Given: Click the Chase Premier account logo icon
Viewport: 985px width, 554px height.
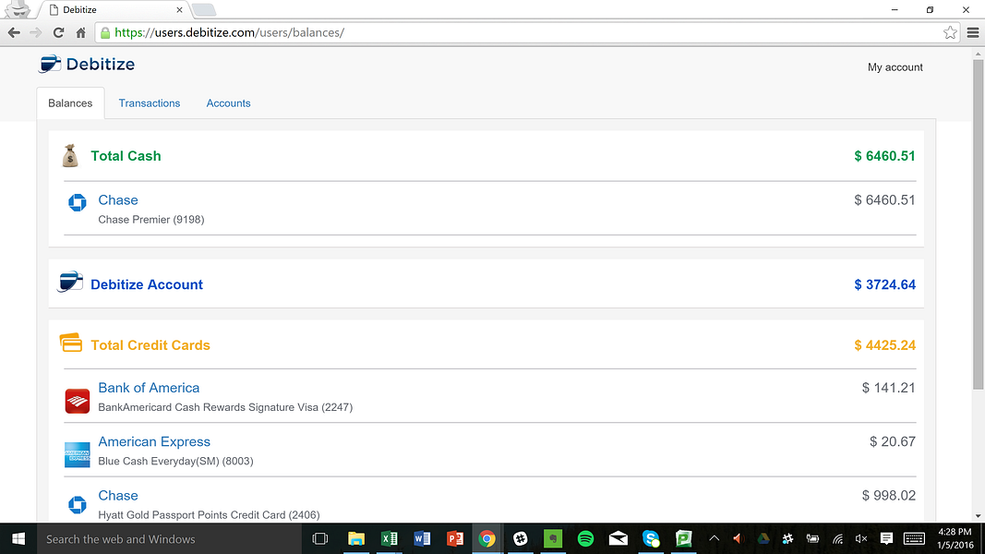Looking at the screenshot, I should point(78,202).
